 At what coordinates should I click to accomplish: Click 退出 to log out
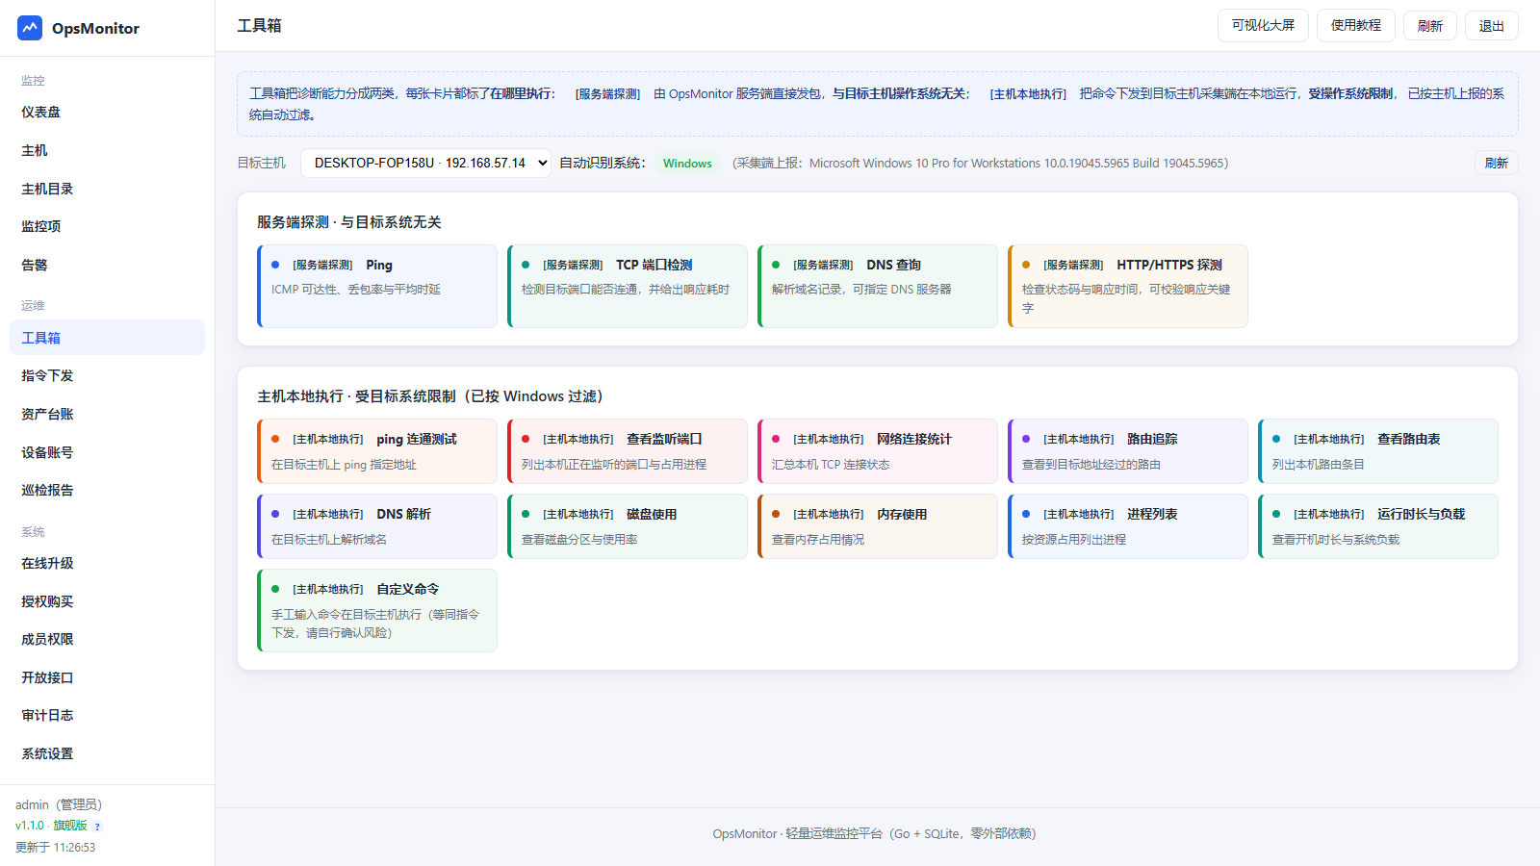pos(1492,26)
